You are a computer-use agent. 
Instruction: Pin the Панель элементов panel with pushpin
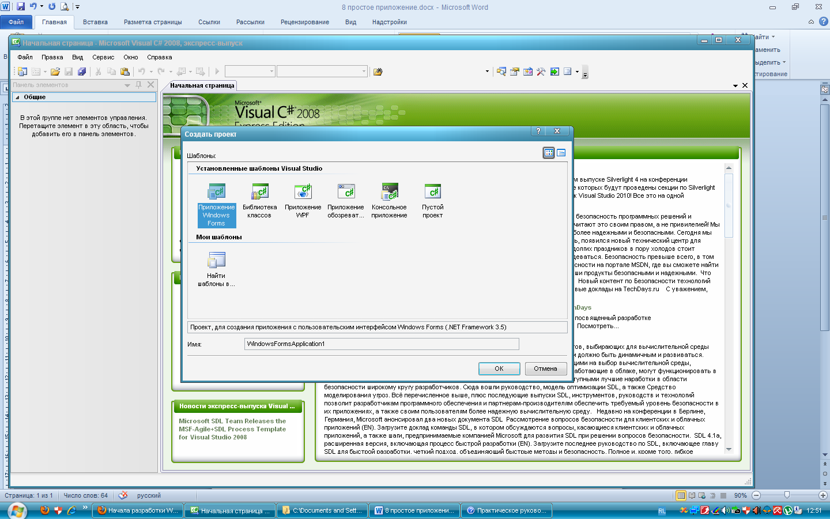tap(139, 85)
